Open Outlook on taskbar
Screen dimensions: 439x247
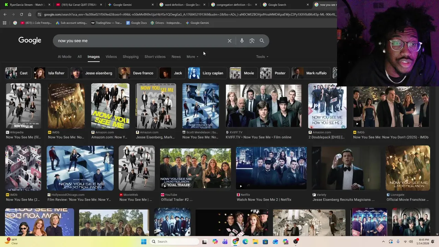[x=275, y=242]
